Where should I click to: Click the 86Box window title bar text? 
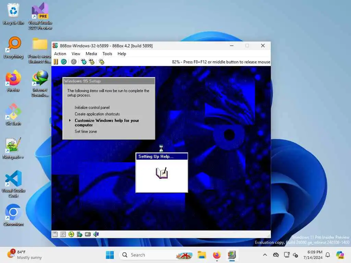[106, 46]
